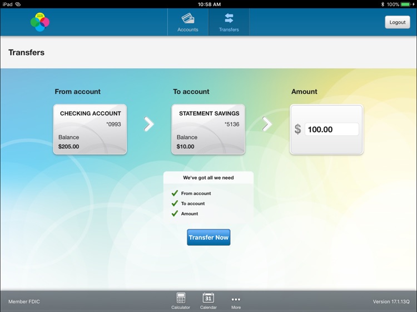Click the amount input field showing 100.00
Viewport: 417px width, 312px height.
pyautogui.click(x=331, y=129)
